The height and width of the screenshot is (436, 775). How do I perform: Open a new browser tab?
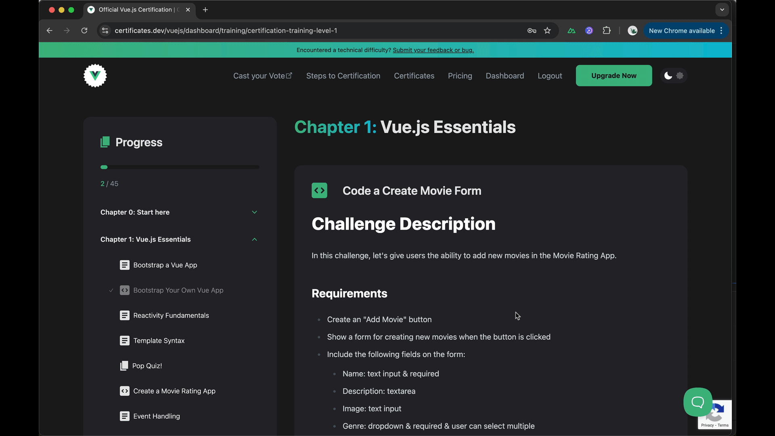[x=205, y=10]
